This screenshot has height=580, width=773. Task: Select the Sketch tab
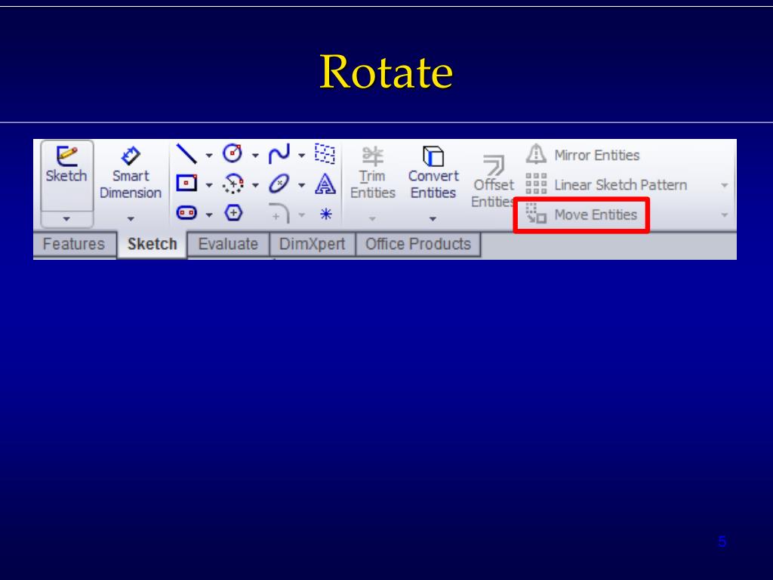coord(152,244)
